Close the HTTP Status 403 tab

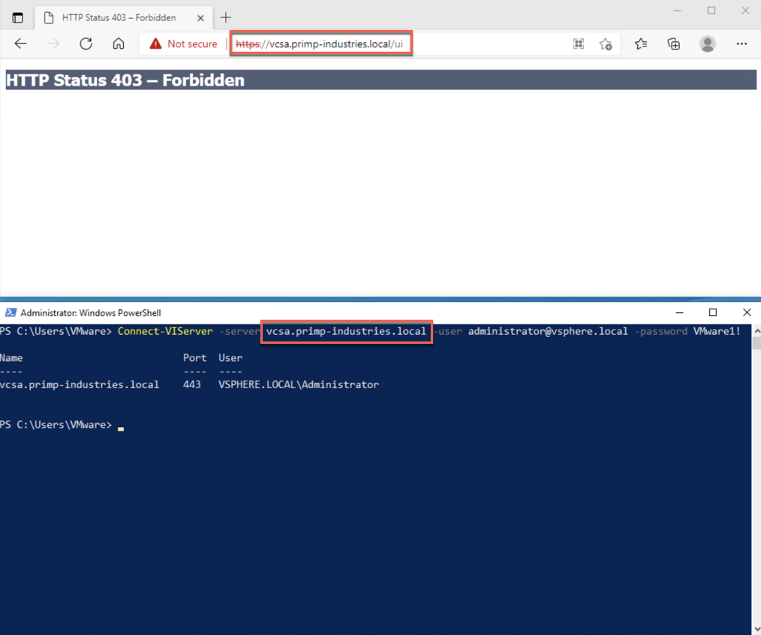click(x=199, y=17)
